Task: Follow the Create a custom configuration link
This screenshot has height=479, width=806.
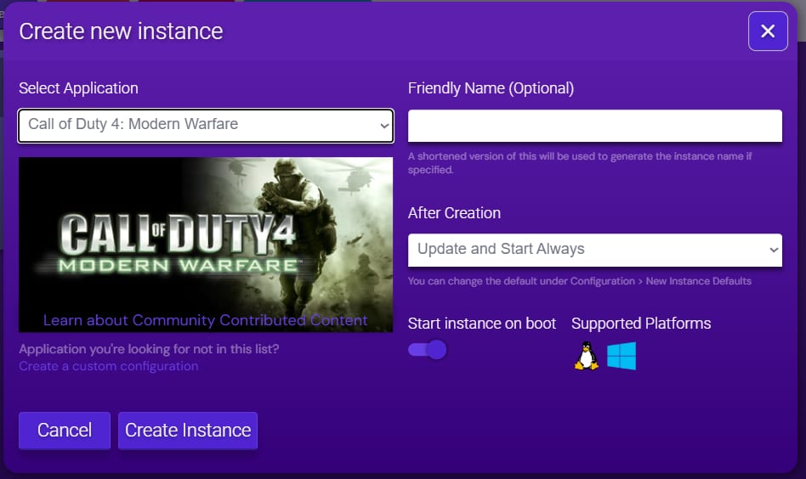Action: tap(109, 366)
